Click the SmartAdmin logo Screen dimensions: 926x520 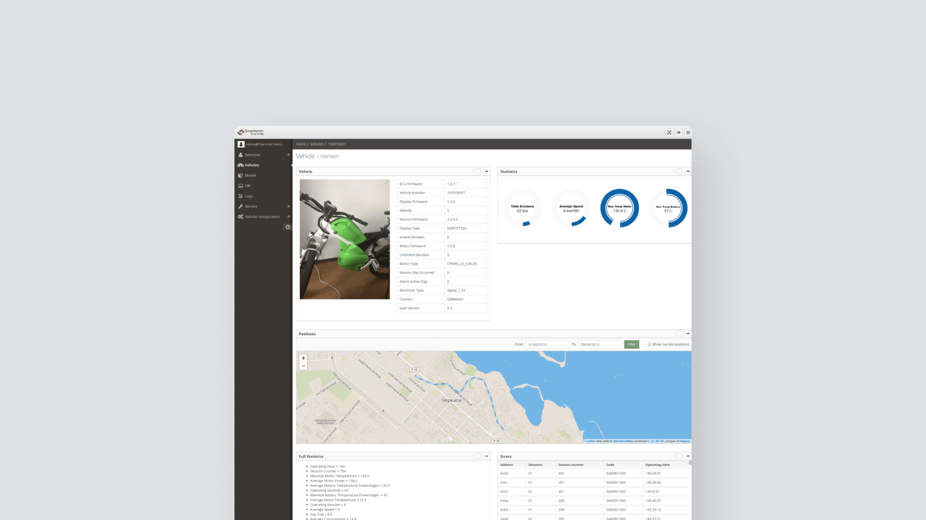point(251,132)
